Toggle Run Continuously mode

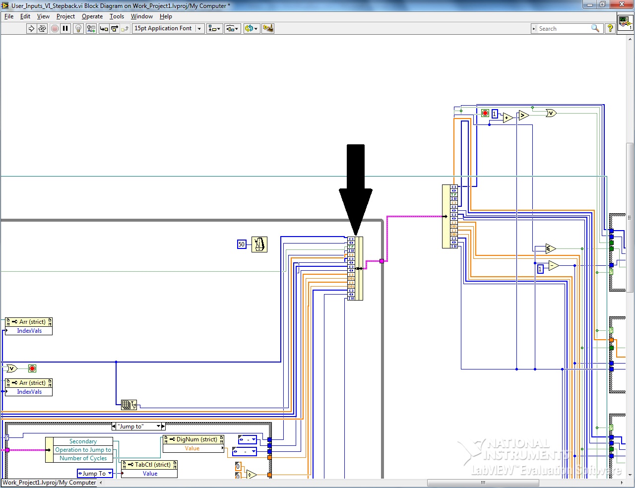click(x=42, y=29)
